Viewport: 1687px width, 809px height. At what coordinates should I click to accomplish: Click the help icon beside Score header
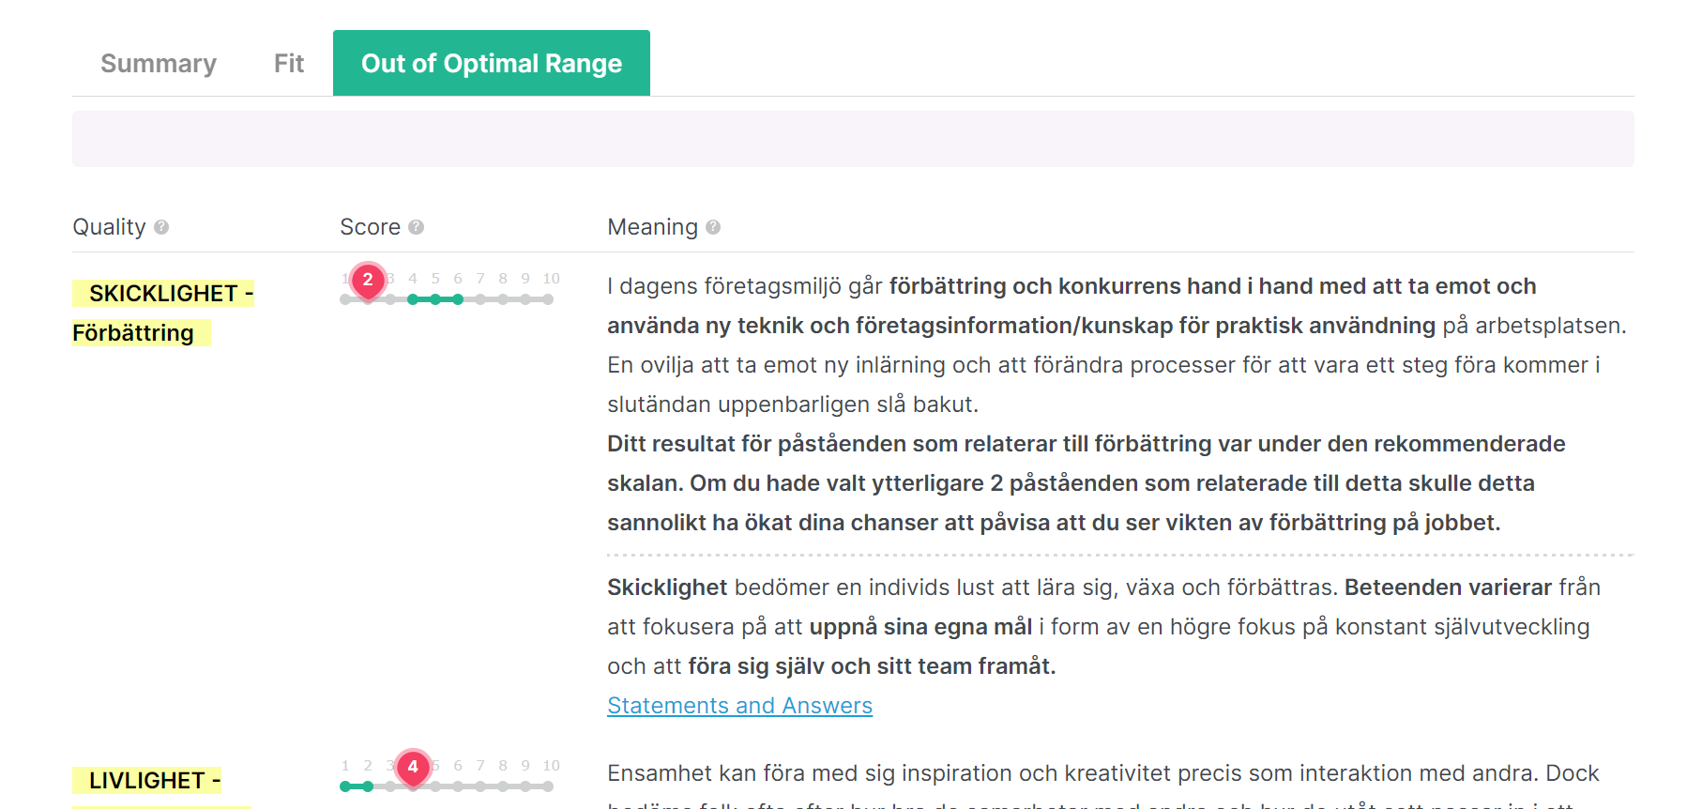click(417, 227)
